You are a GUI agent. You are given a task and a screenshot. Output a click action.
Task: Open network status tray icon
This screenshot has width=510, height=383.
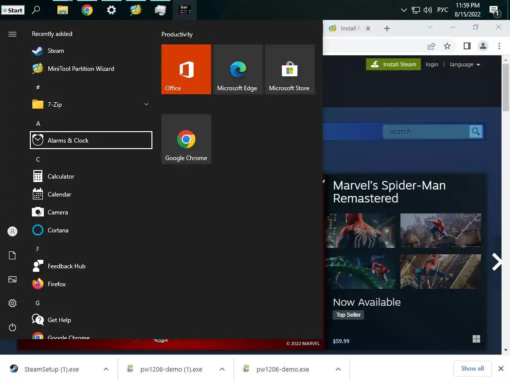click(x=416, y=10)
